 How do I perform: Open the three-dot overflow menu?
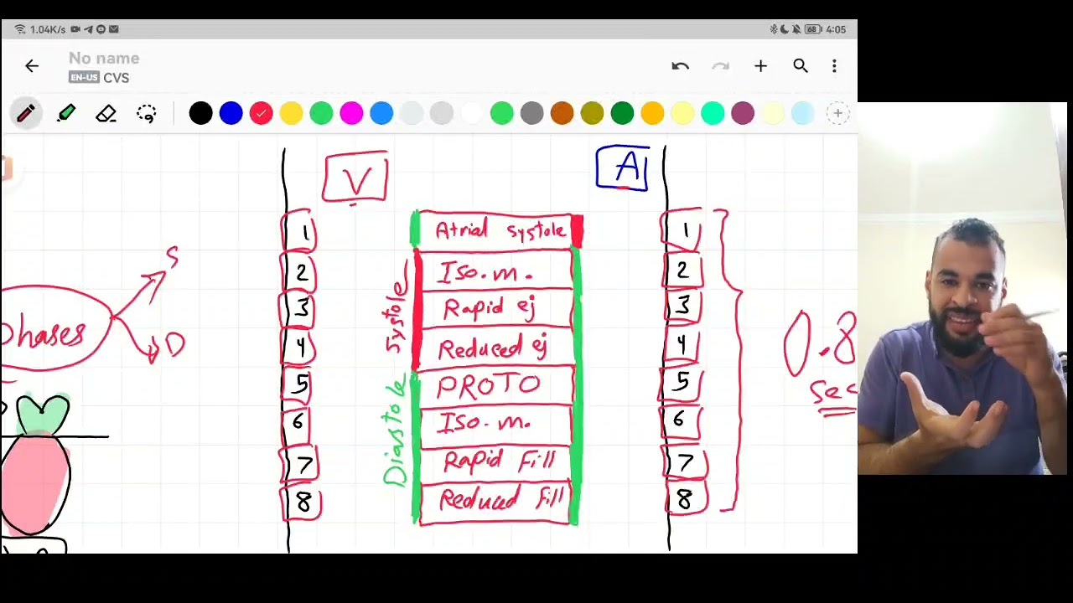click(834, 66)
